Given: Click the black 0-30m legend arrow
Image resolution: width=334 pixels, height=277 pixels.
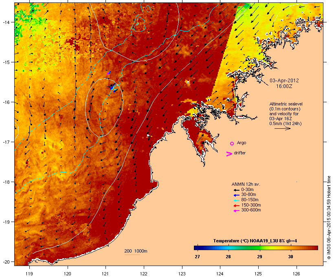Looking at the screenshot, I should pyautogui.click(x=237, y=190).
